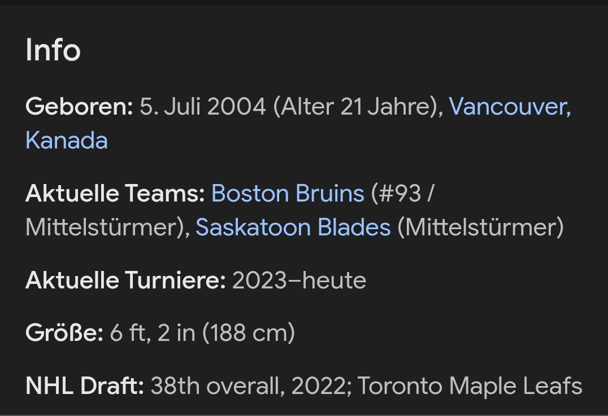
Task: Click the Größe label
Action: click(64, 333)
